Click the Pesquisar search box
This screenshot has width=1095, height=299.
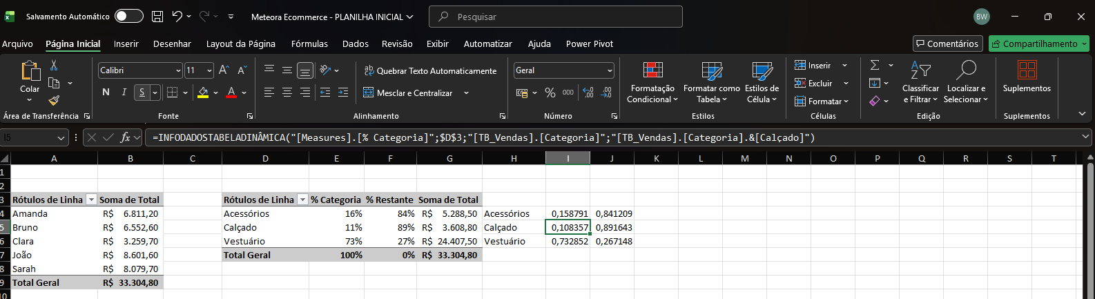tap(556, 17)
